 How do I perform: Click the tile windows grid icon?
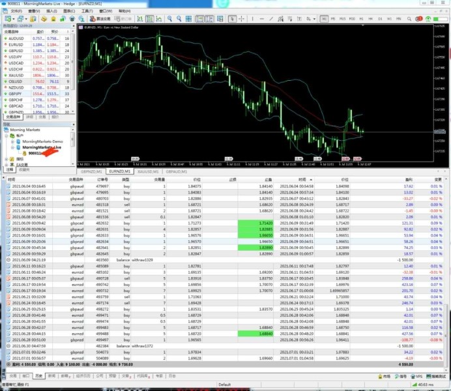click(x=188, y=19)
